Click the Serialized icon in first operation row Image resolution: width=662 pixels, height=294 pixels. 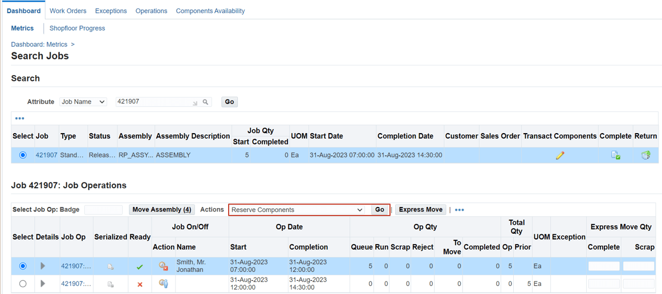[110, 267]
